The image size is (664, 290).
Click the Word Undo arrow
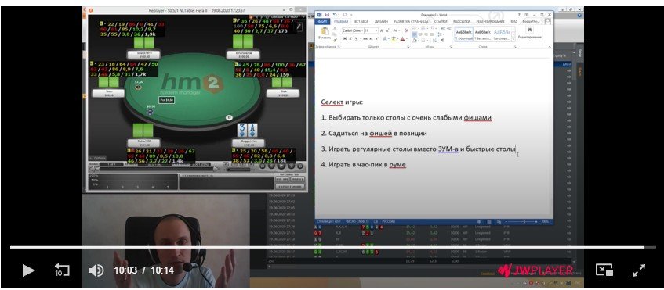(336, 14)
